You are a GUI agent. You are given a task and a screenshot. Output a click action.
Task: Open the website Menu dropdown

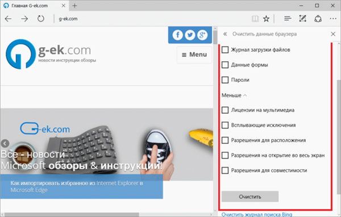(194, 55)
